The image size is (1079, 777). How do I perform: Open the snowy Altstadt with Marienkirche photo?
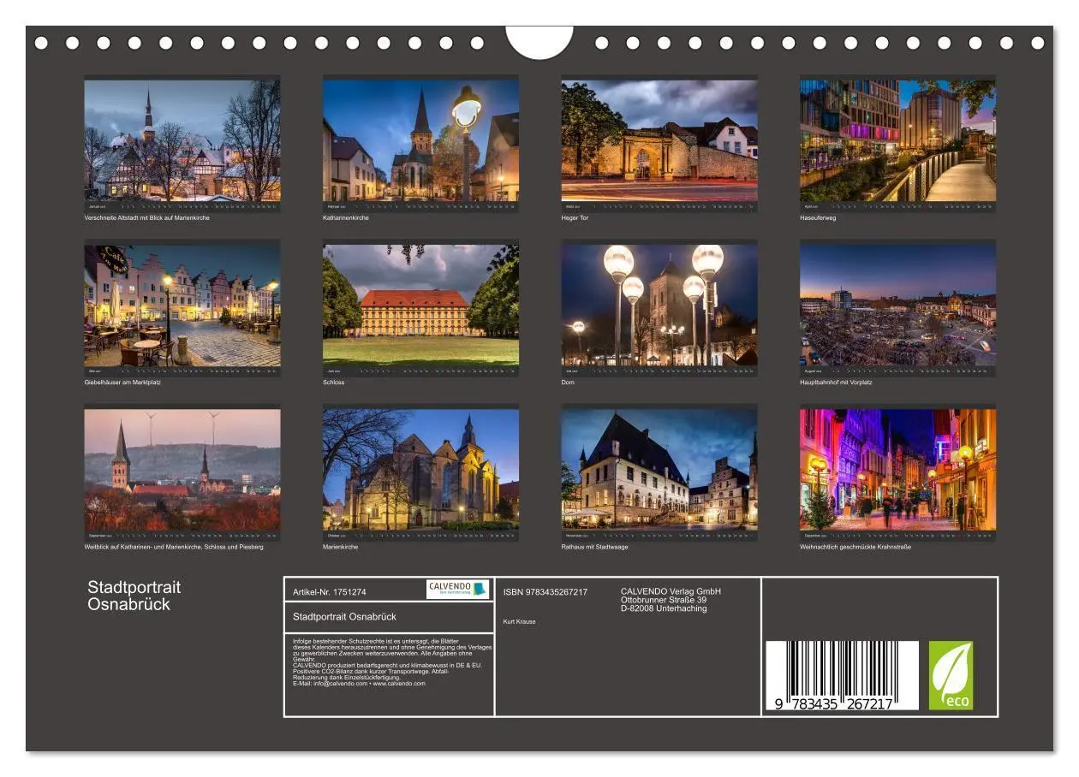click(182, 140)
